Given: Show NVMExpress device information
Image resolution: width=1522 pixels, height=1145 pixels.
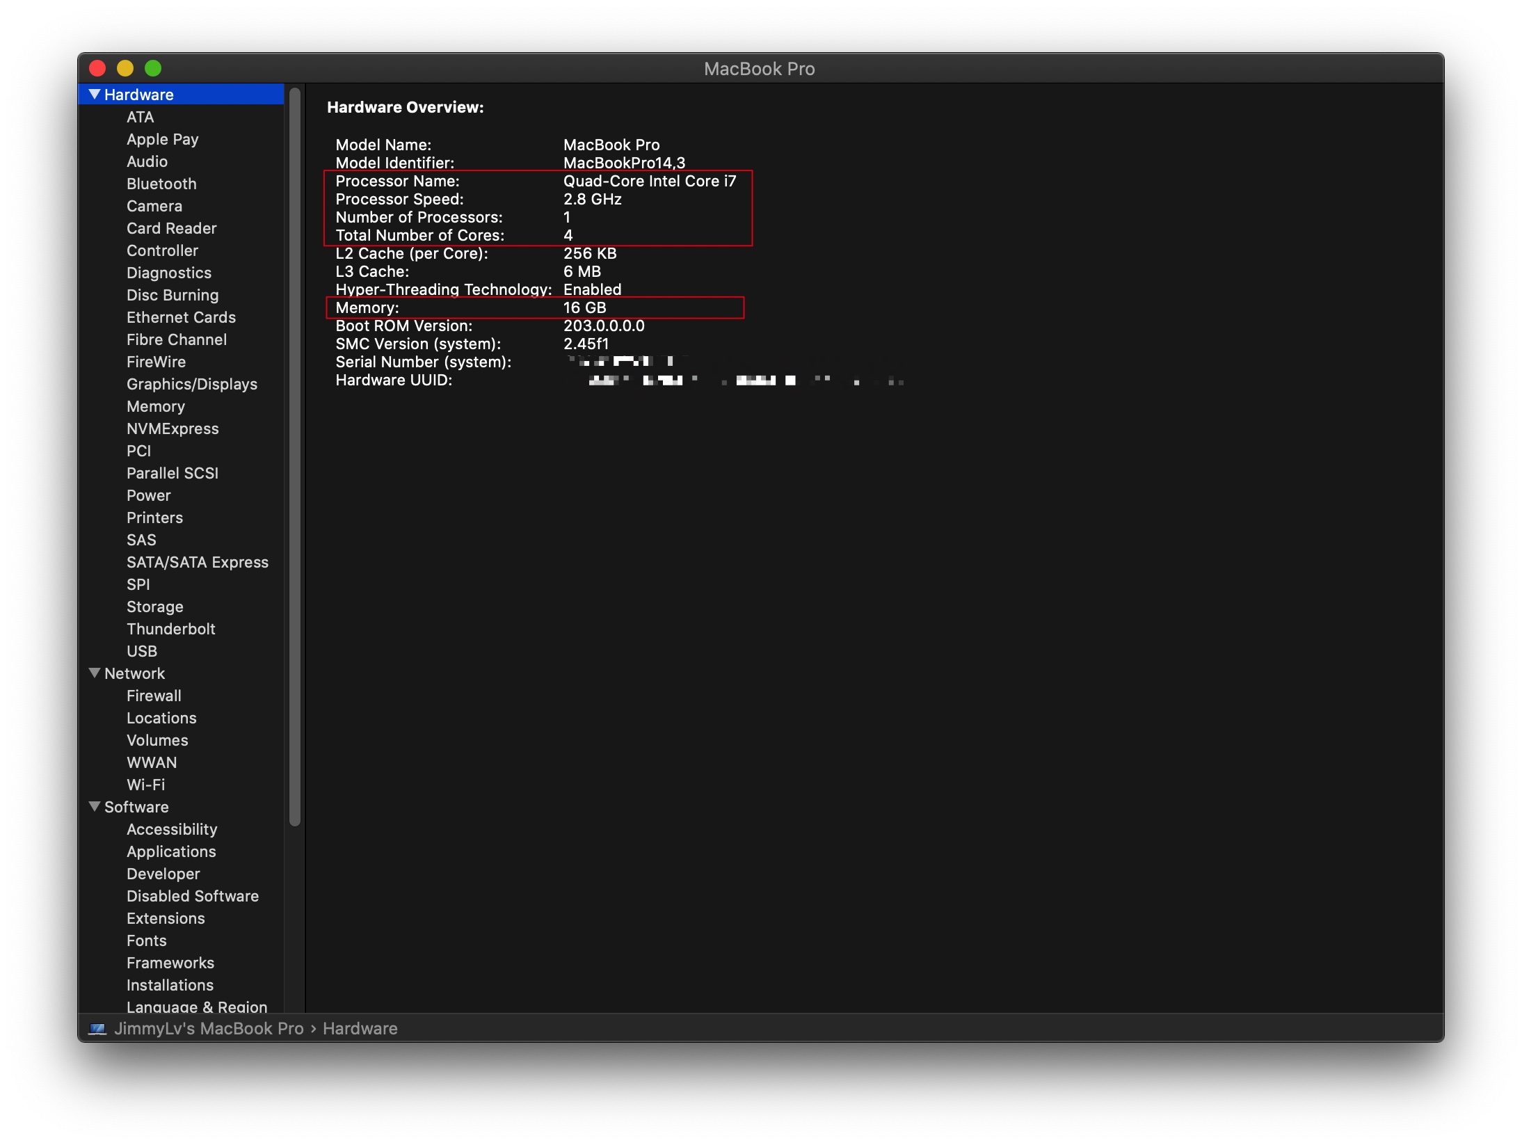Looking at the screenshot, I should (173, 429).
